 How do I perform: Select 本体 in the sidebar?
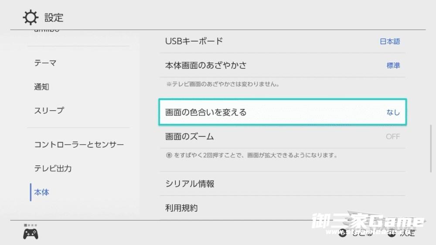42,192
